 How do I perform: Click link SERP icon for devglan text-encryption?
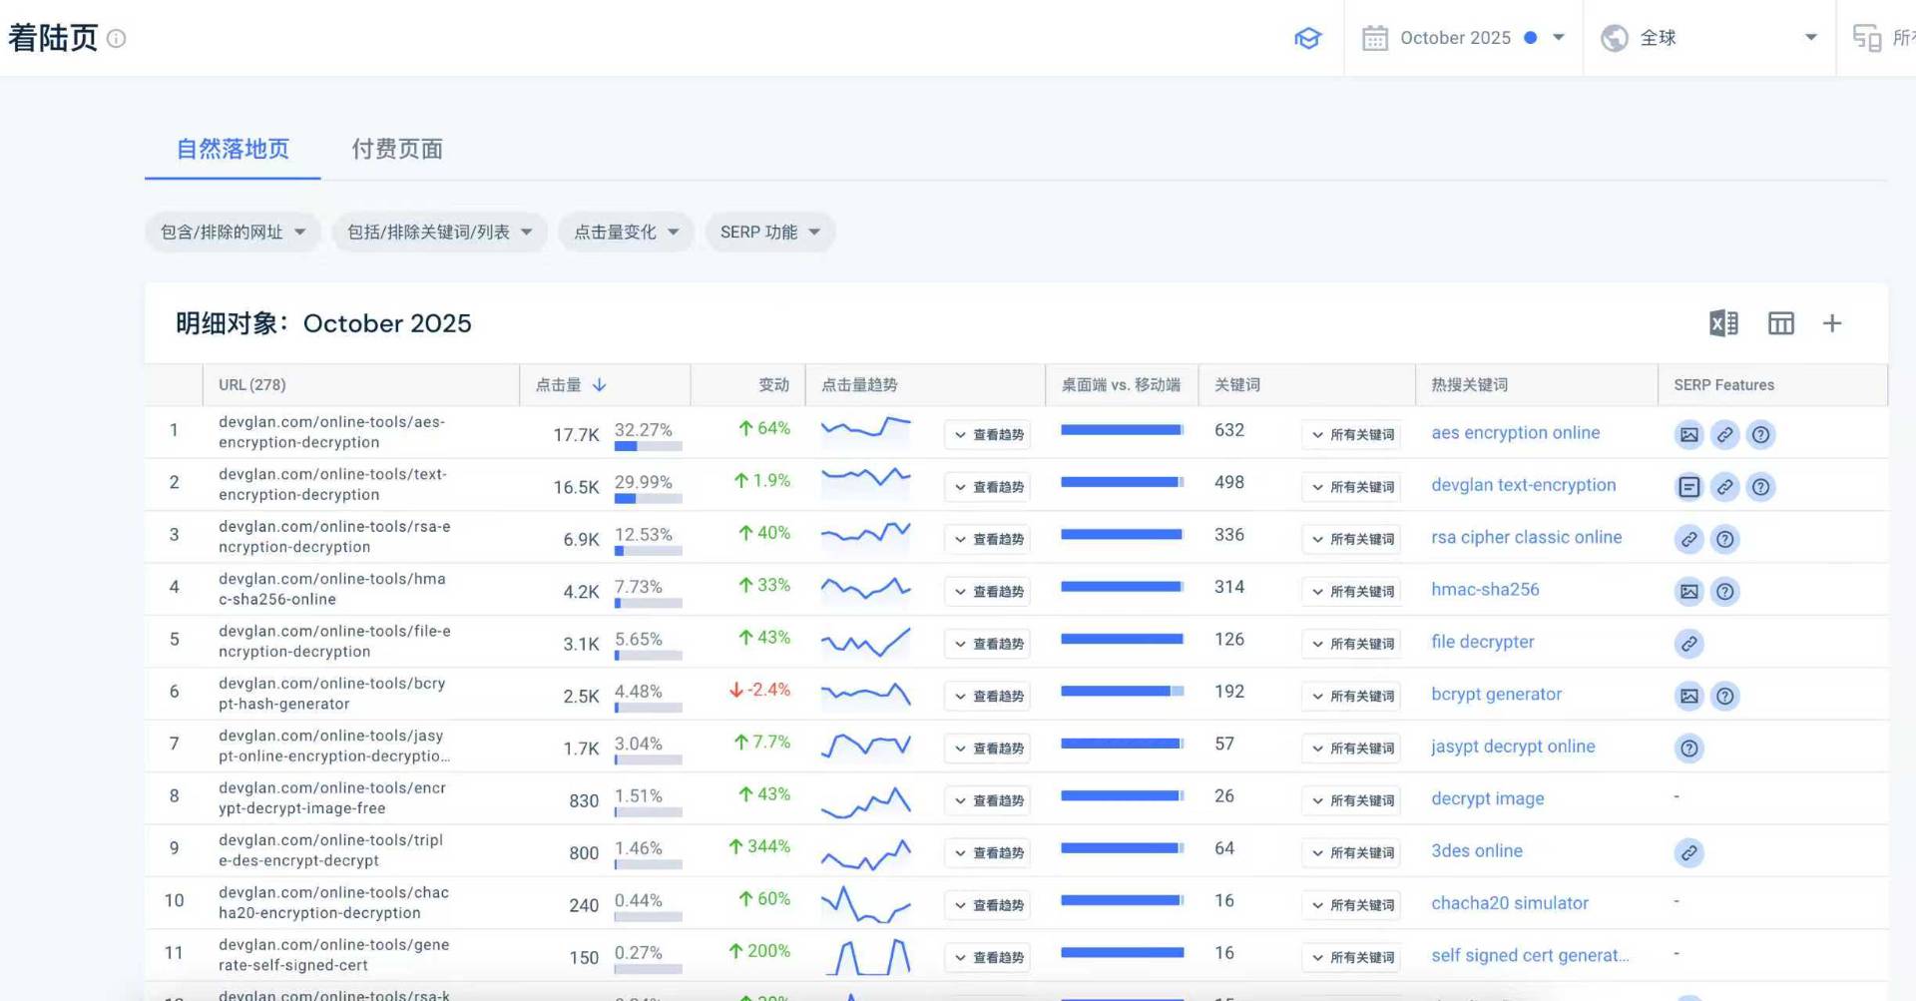point(1725,487)
